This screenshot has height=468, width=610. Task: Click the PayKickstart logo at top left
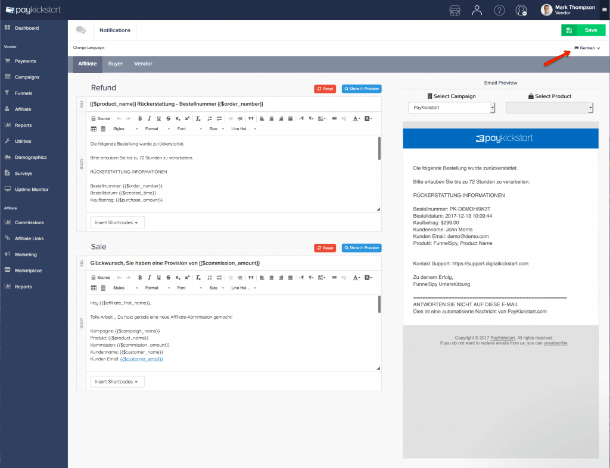(33, 10)
